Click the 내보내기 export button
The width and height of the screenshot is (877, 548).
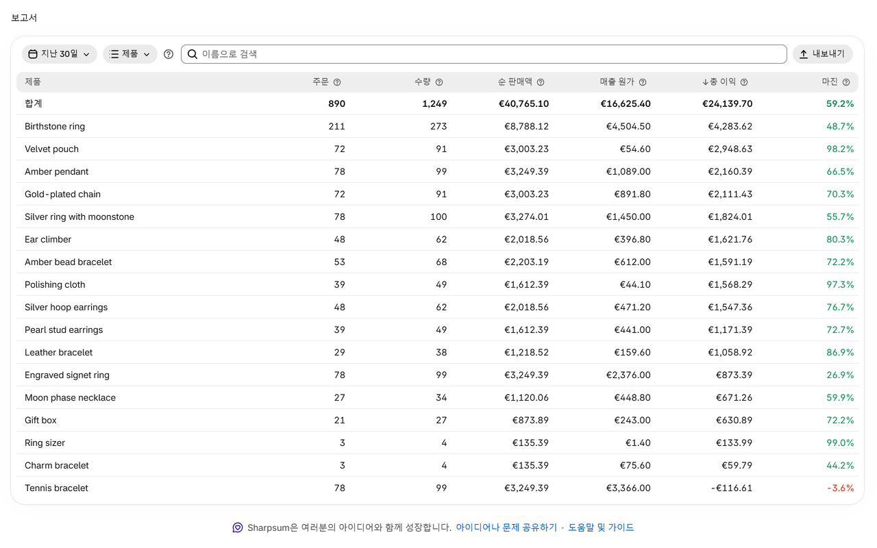click(823, 54)
